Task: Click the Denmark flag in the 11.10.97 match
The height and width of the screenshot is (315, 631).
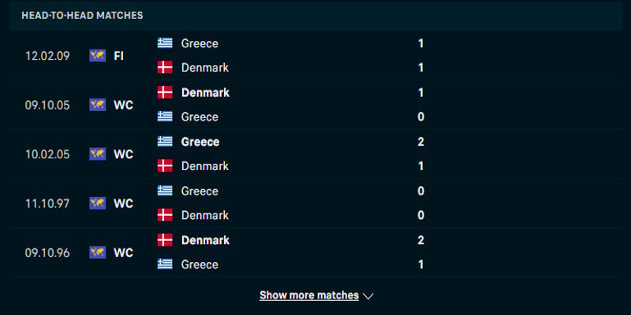Action: click(x=165, y=215)
